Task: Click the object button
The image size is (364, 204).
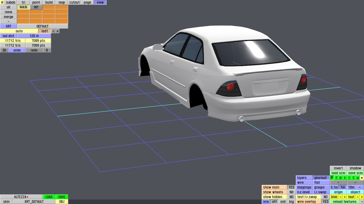Action: 355,192
